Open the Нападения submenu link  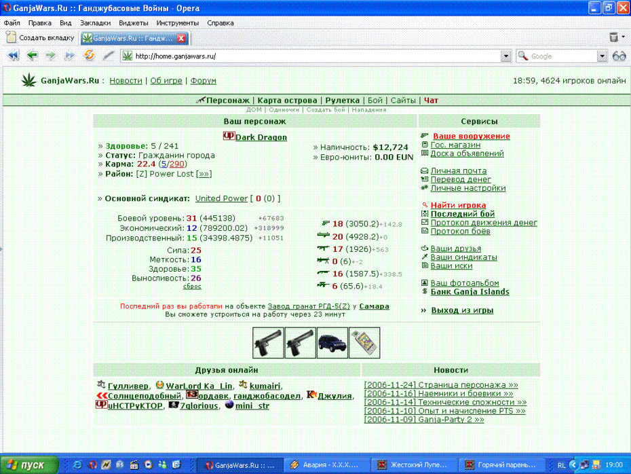point(369,109)
